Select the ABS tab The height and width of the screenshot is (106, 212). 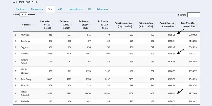click(x=60, y=9)
